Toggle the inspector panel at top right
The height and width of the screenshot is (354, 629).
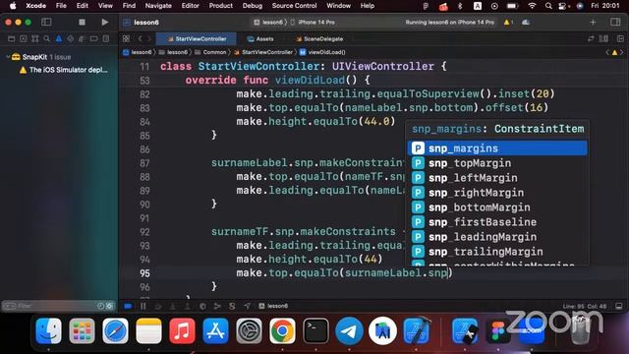coord(615,22)
